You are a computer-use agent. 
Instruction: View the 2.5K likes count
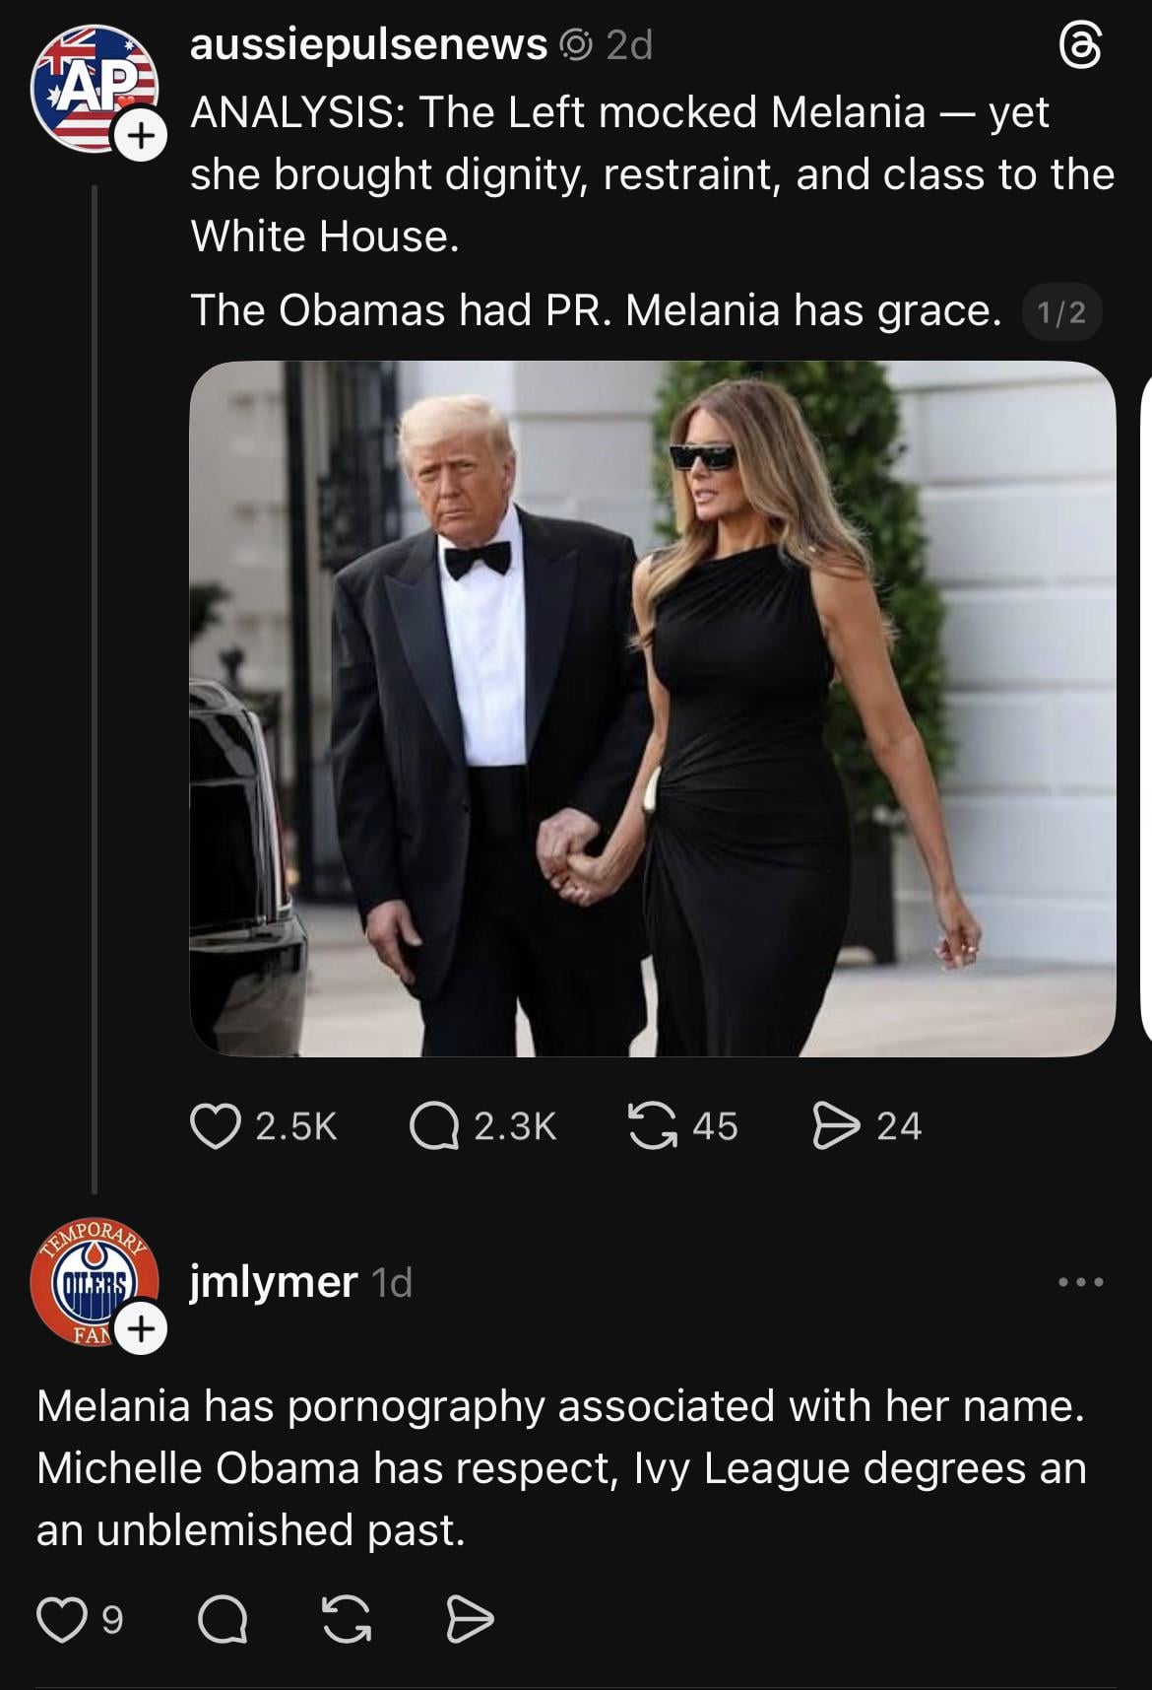tap(296, 1126)
